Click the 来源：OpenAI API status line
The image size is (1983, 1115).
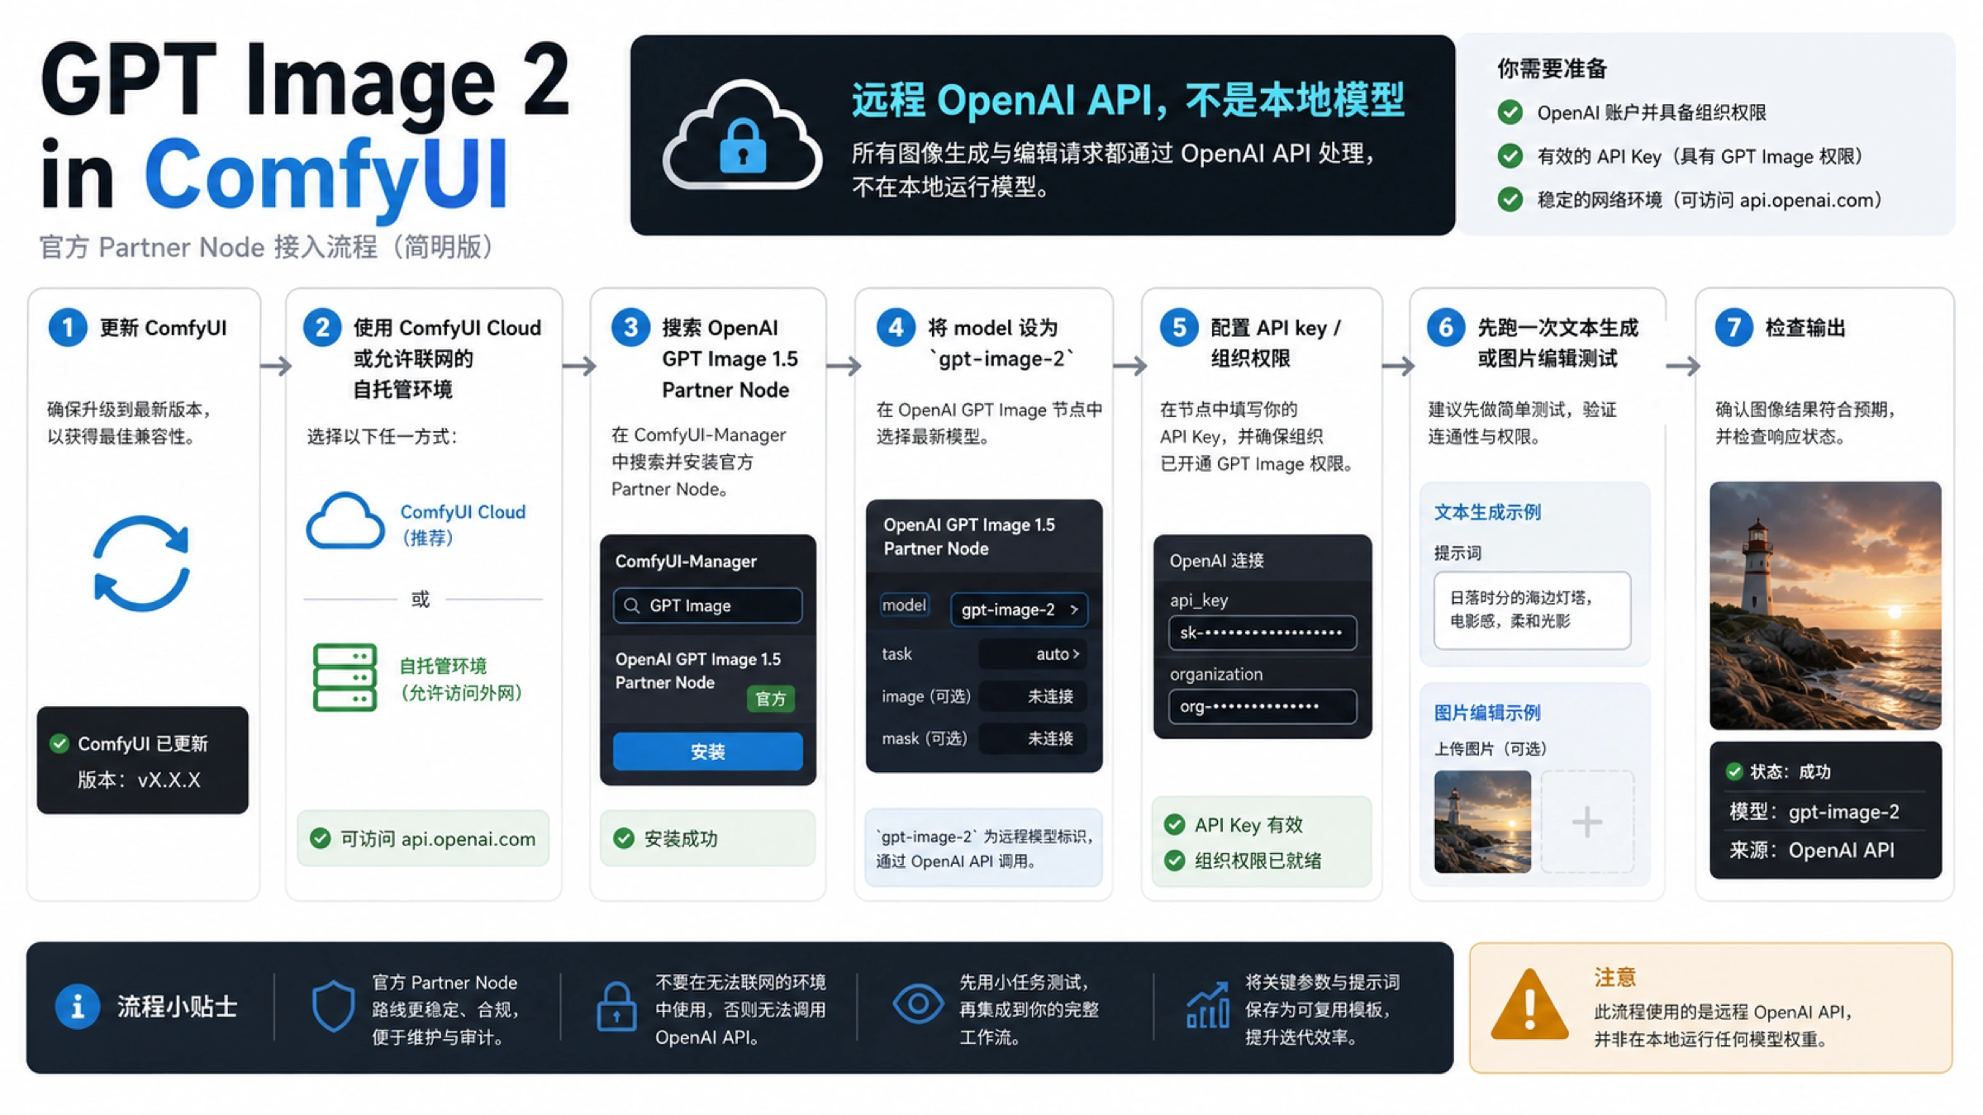point(1811,850)
